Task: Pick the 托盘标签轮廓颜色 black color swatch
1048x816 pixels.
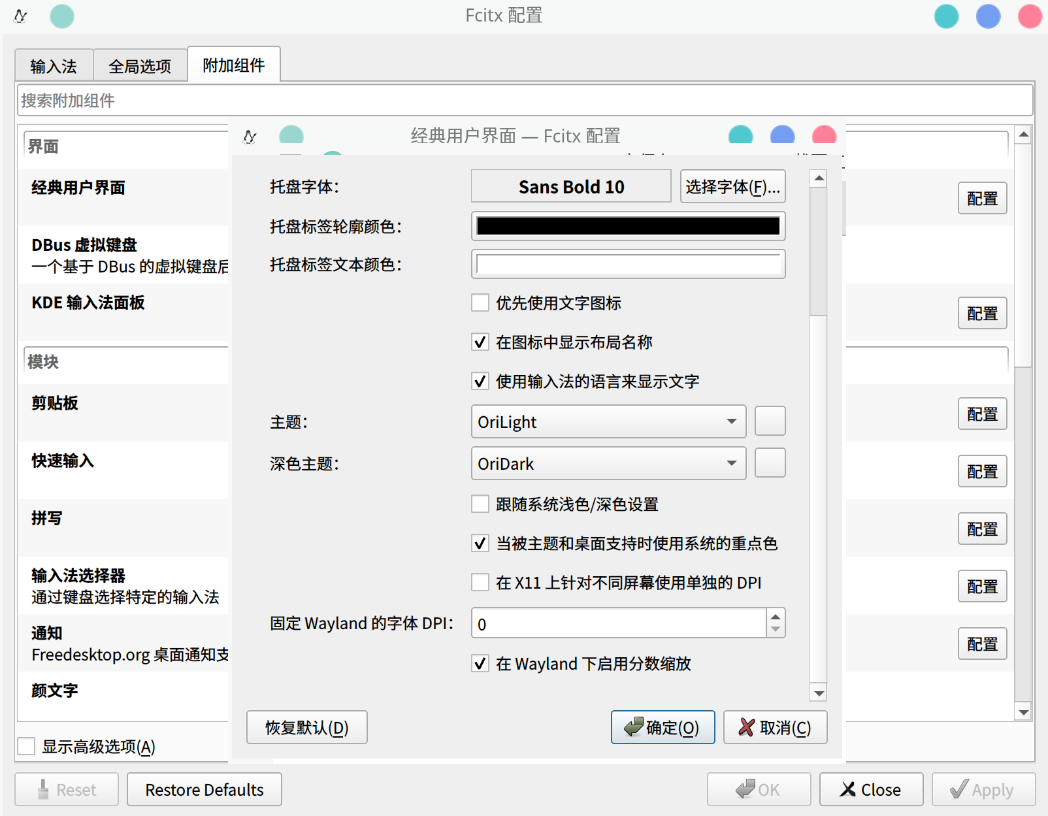Action: pos(628,226)
